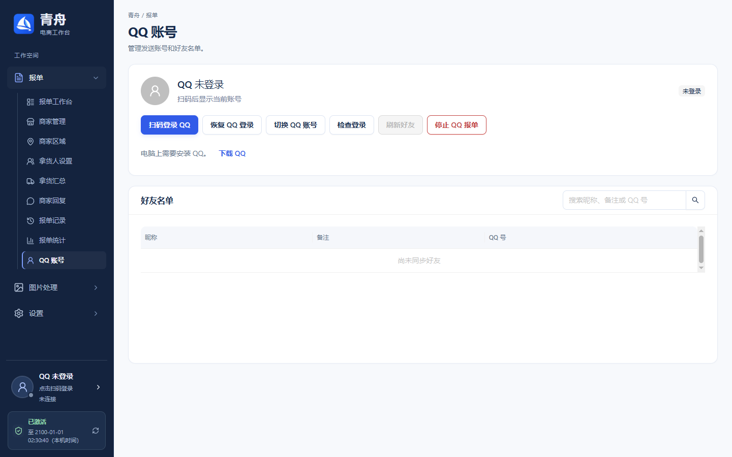This screenshot has width=732, height=457.
Task: Click the large gray QQ avatar
Action: [155, 91]
